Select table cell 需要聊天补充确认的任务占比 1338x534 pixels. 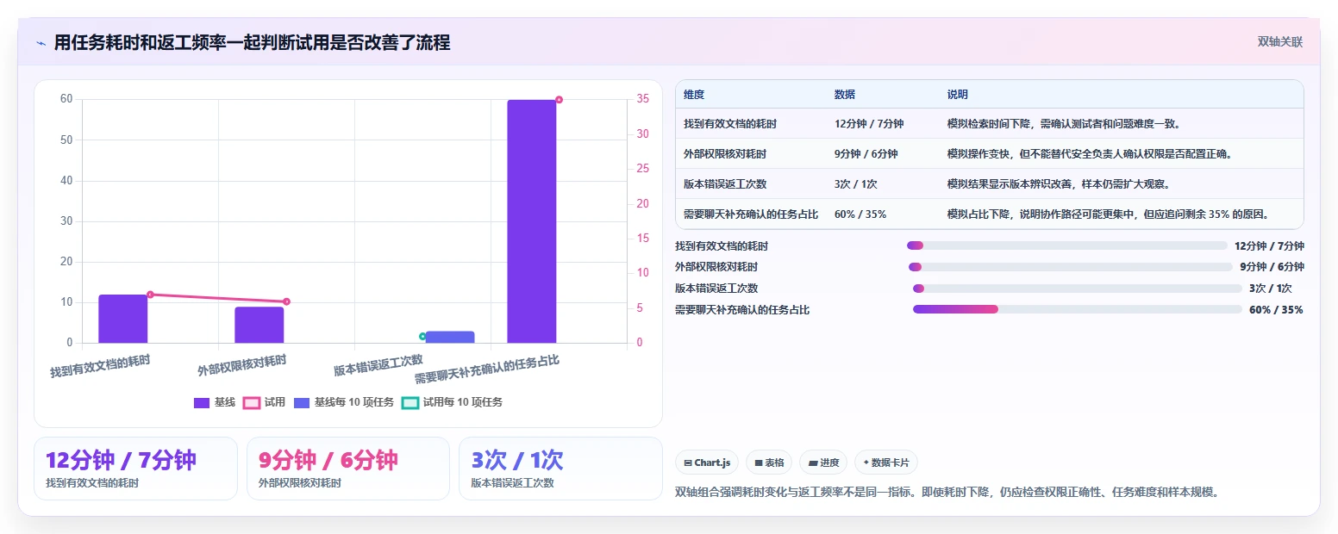751,214
